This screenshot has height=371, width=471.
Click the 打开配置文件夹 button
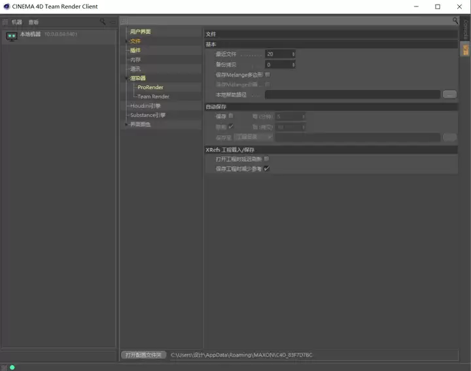(143, 355)
